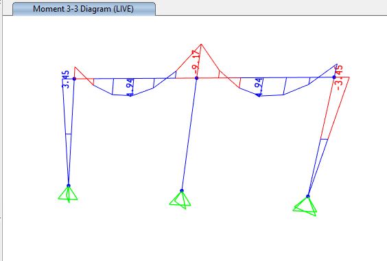Select the right column base joint

click(x=308, y=196)
